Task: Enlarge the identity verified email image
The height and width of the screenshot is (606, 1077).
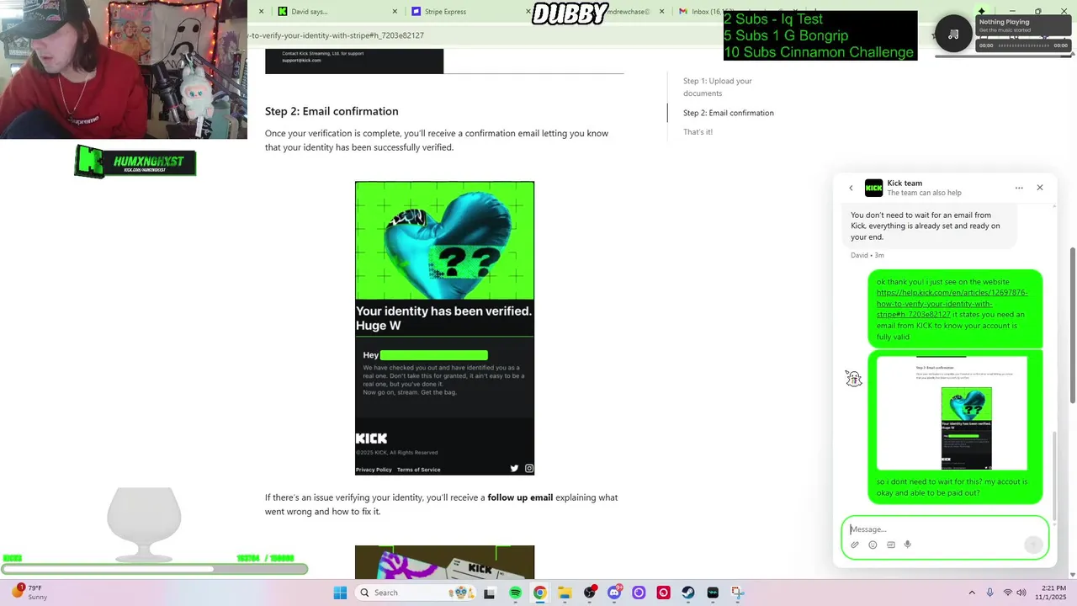Action: click(x=444, y=328)
